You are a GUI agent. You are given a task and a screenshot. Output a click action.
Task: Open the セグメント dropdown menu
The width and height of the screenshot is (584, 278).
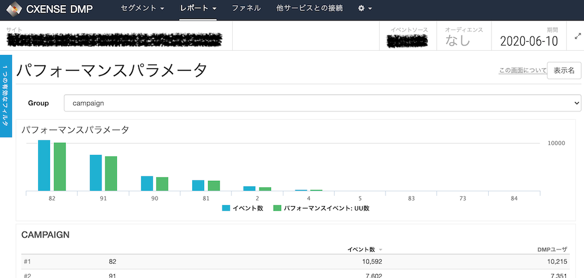coord(142,8)
